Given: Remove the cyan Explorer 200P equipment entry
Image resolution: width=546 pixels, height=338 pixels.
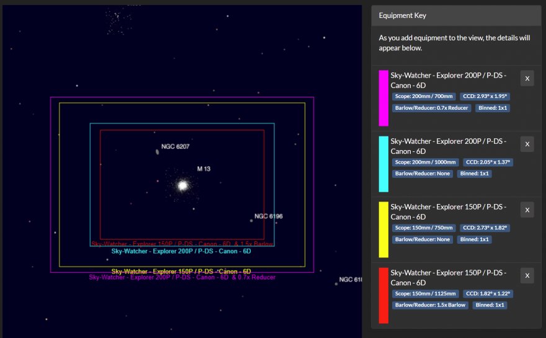Looking at the screenshot, I should click(x=526, y=144).
